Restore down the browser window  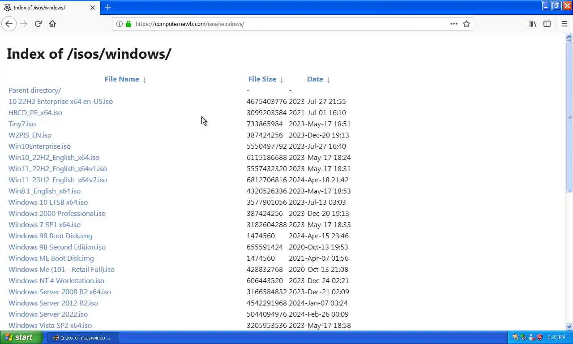(x=556, y=6)
